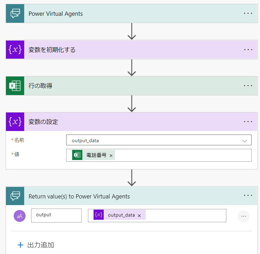Open the Return value(s) step's ellipsis menu
Viewport: 260px width, 254px height.
click(x=248, y=195)
